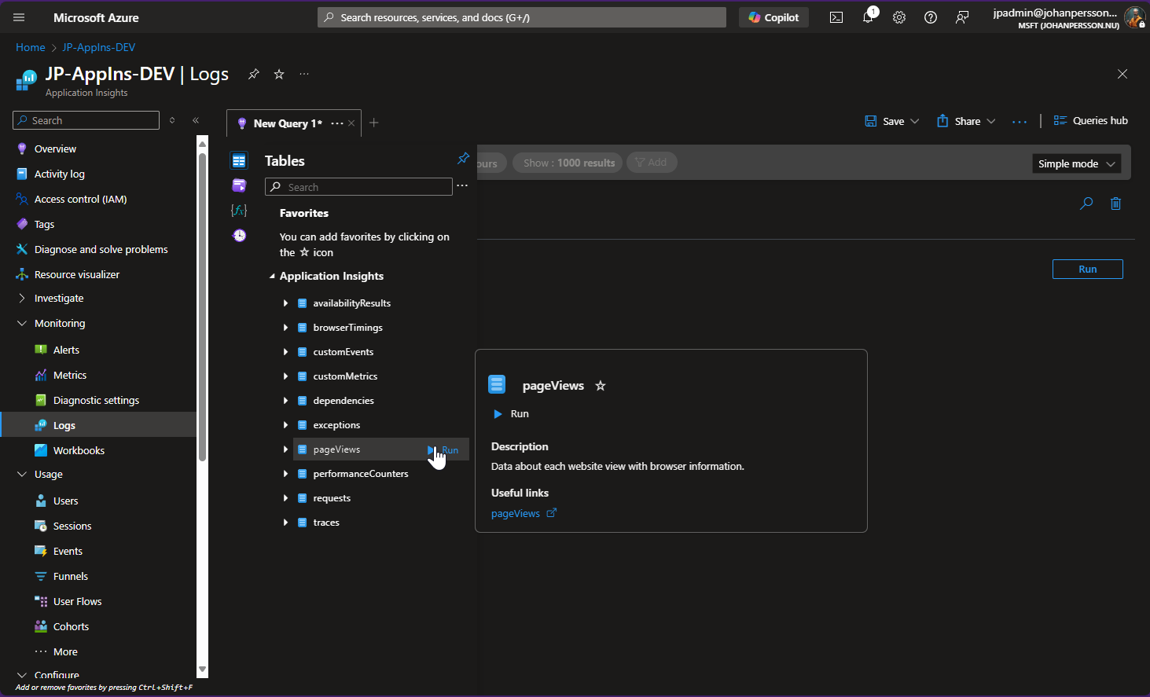Open portal settings gear
Screen dimensions: 1150x697
(899, 17)
